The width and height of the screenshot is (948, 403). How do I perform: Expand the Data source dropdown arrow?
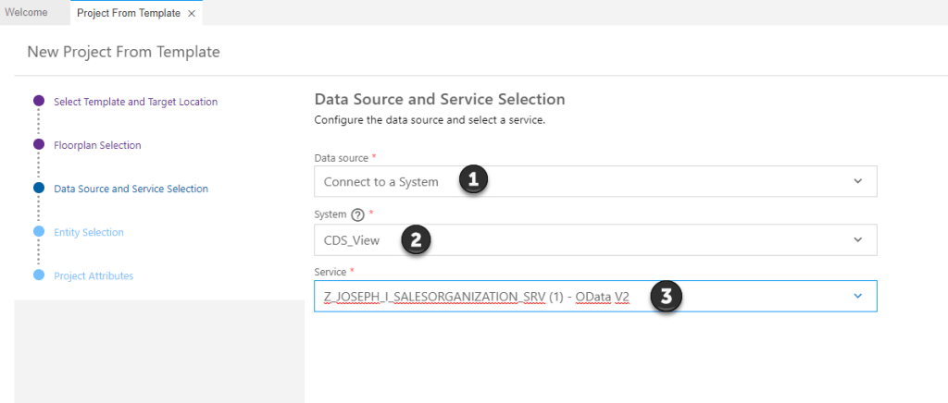(857, 181)
